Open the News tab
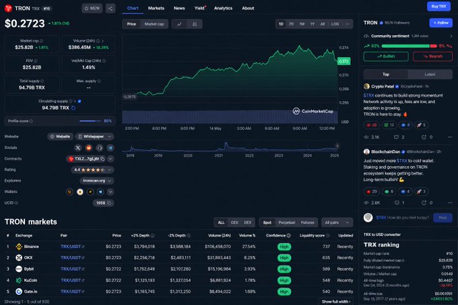Viewport: 458px width, 305px height. (179, 8)
